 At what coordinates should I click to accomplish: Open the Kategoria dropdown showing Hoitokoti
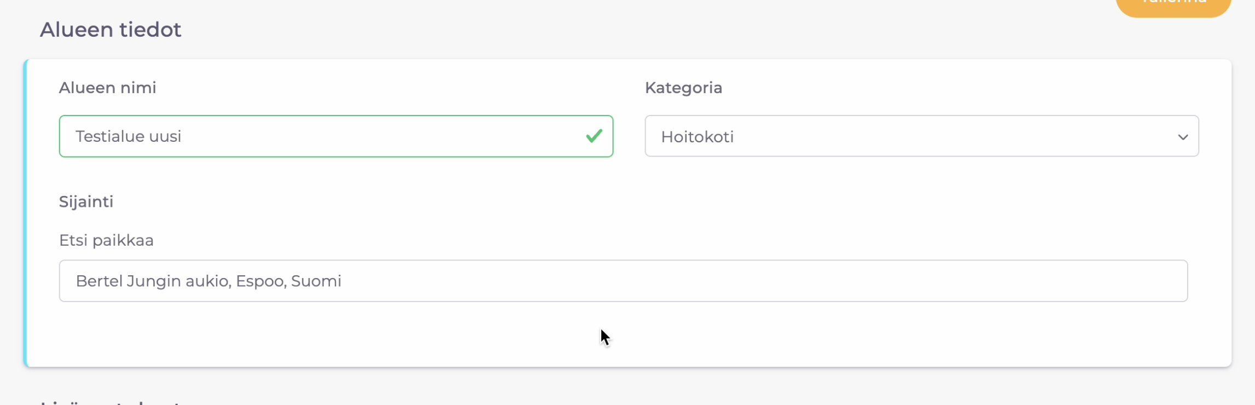[921, 136]
